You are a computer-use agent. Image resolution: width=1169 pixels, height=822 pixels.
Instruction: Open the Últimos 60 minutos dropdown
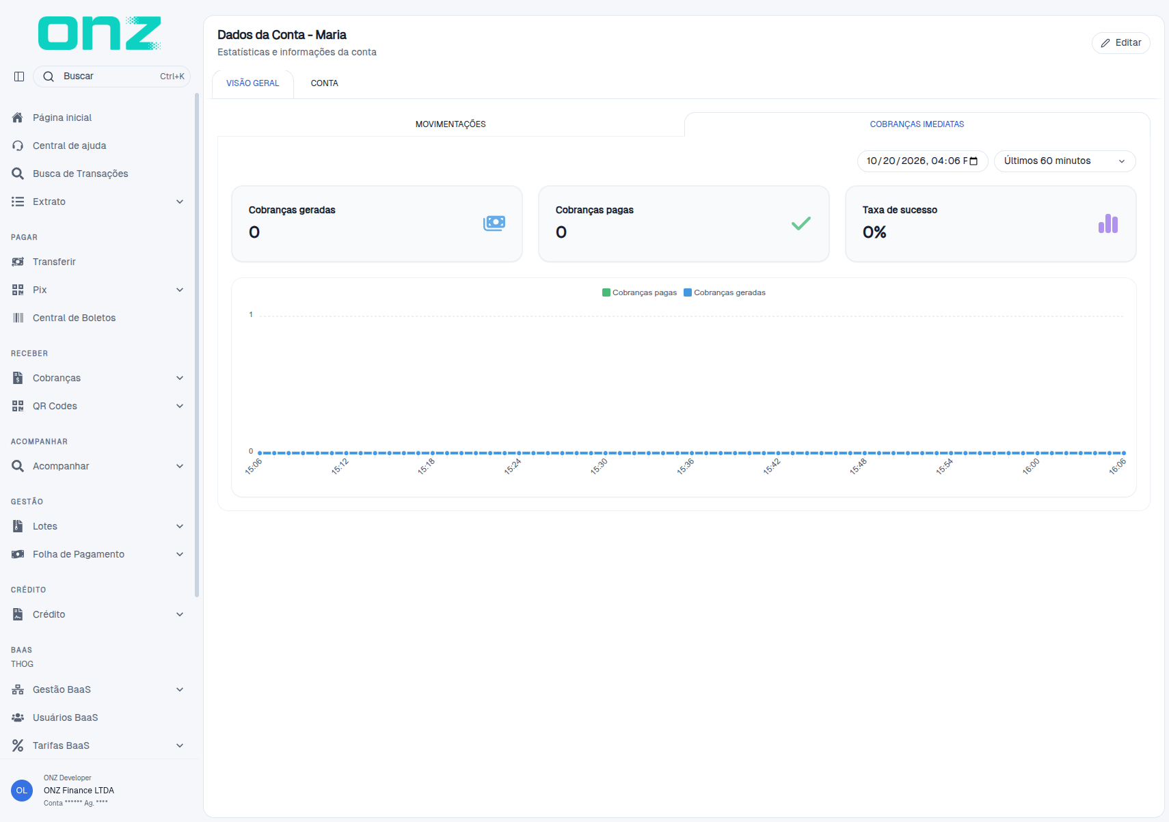click(1064, 161)
